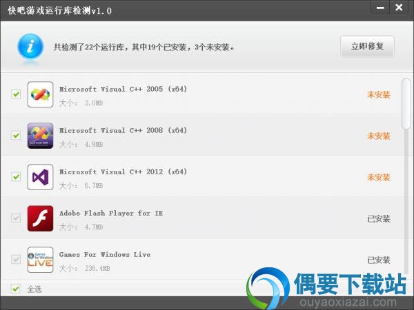Click the list's vertical scrollbar thumb

pos(406,103)
